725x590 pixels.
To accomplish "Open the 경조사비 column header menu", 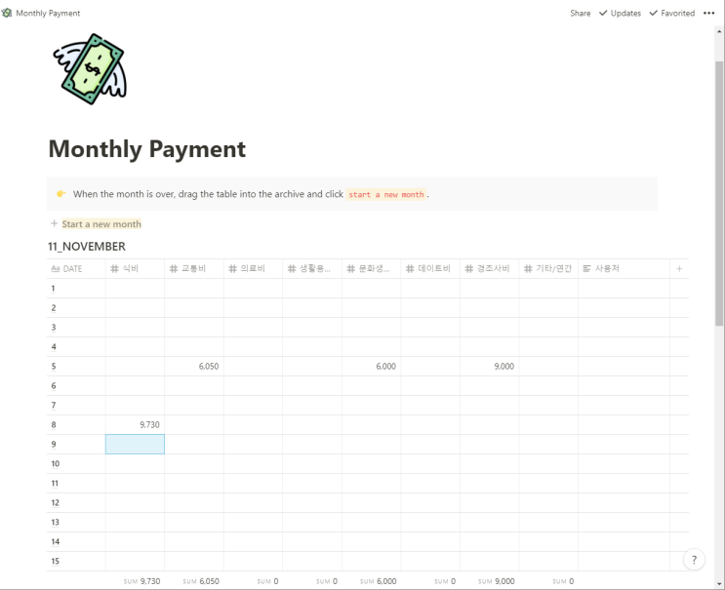I will pos(490,268).
